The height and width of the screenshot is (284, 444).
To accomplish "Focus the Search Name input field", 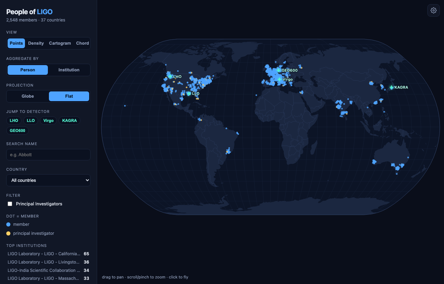I will point(48,155).
